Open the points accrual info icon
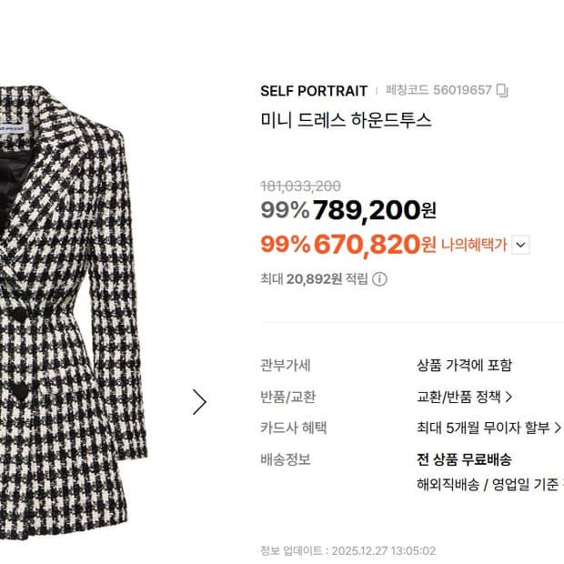 [379, 279]
